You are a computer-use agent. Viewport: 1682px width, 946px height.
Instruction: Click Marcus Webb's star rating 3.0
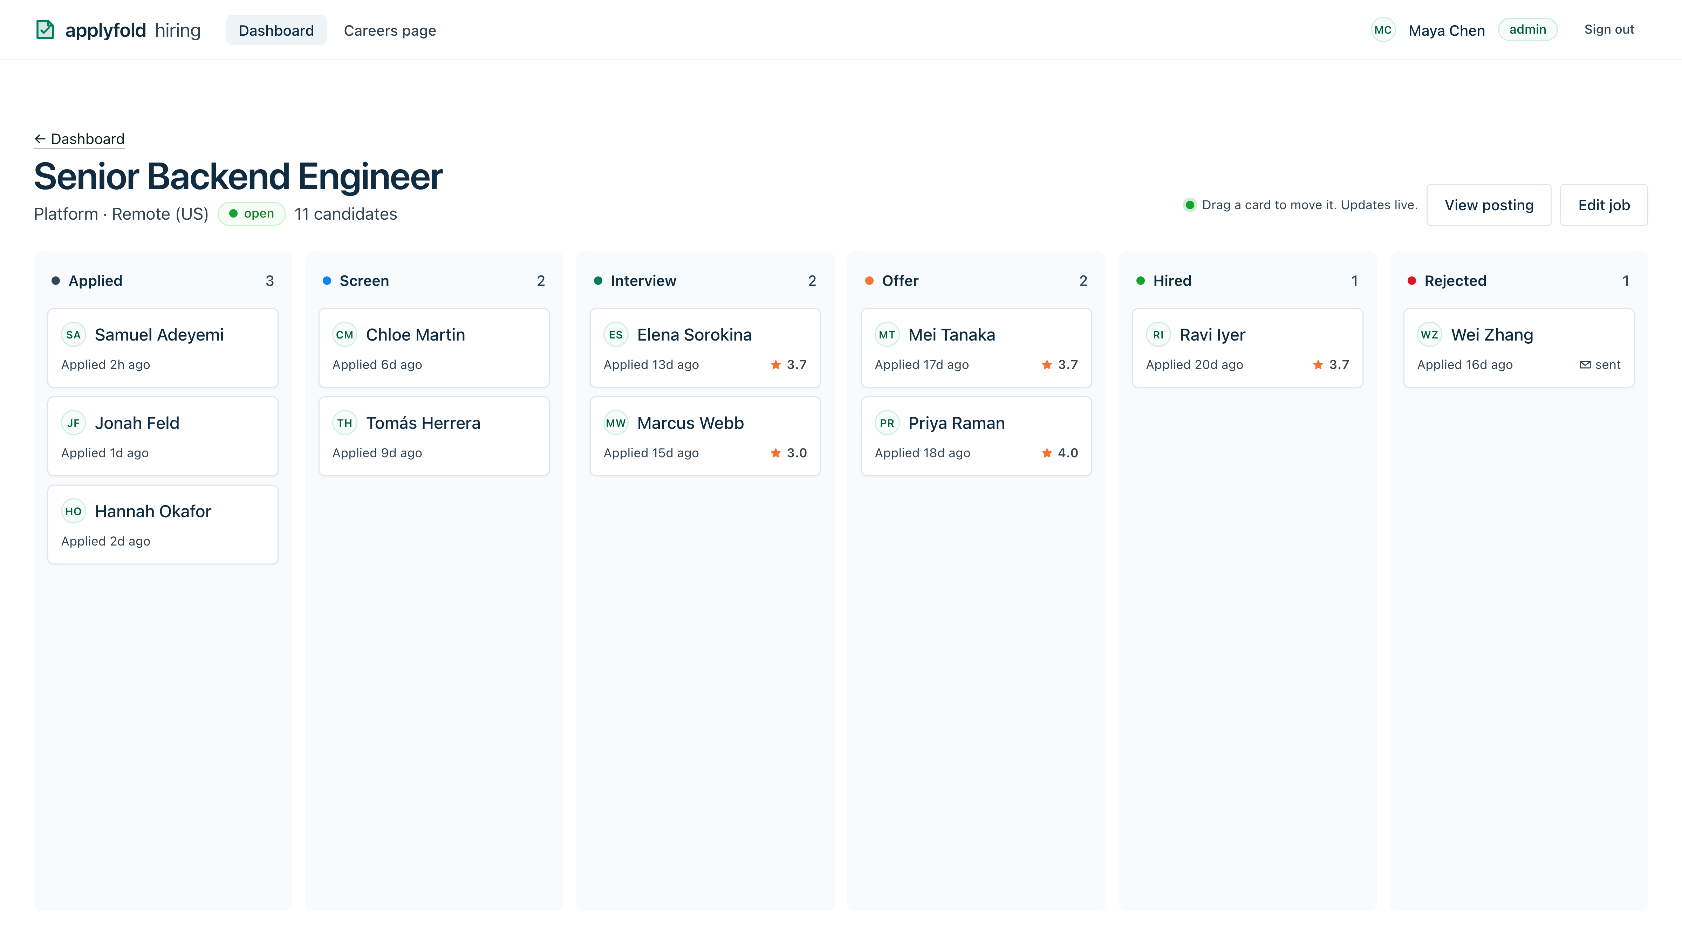click(x=789, y=452)
